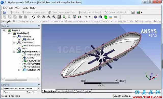The width and height of the screenshot is (163, 99).
Task: Click the green body display icon
Action: pyautogui.click(x=105, y=17)
